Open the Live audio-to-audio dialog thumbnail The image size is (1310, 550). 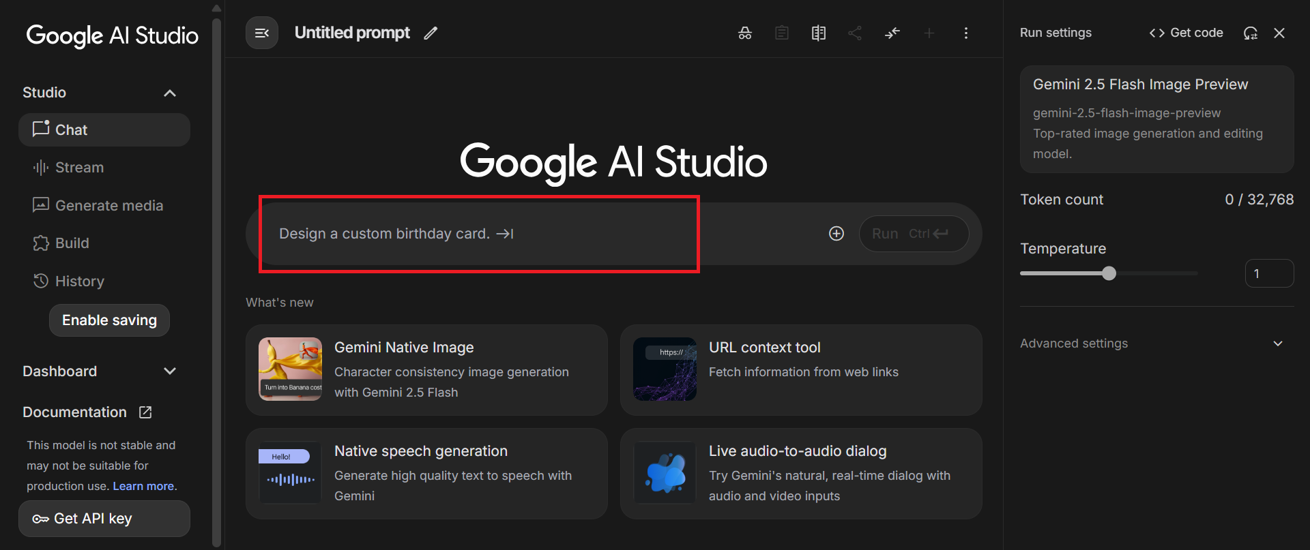click(x=665, y=472)
